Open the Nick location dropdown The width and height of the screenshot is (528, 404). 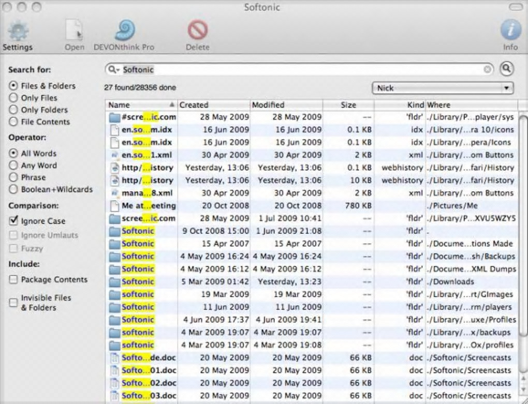(x=443, y=88)
